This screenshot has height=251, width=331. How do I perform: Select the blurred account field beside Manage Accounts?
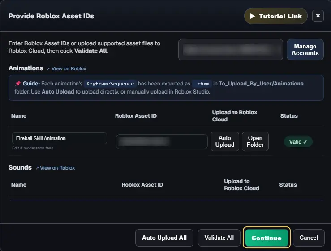pos(231,50)
